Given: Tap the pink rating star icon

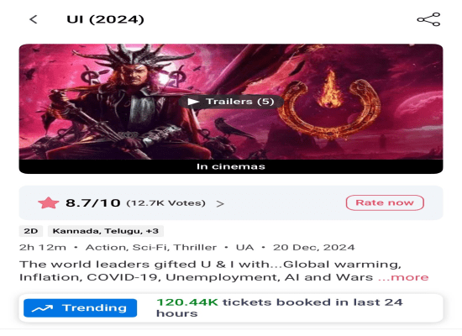Looking at the screenshot, I should pyautogui.click(x=49, y=202).
